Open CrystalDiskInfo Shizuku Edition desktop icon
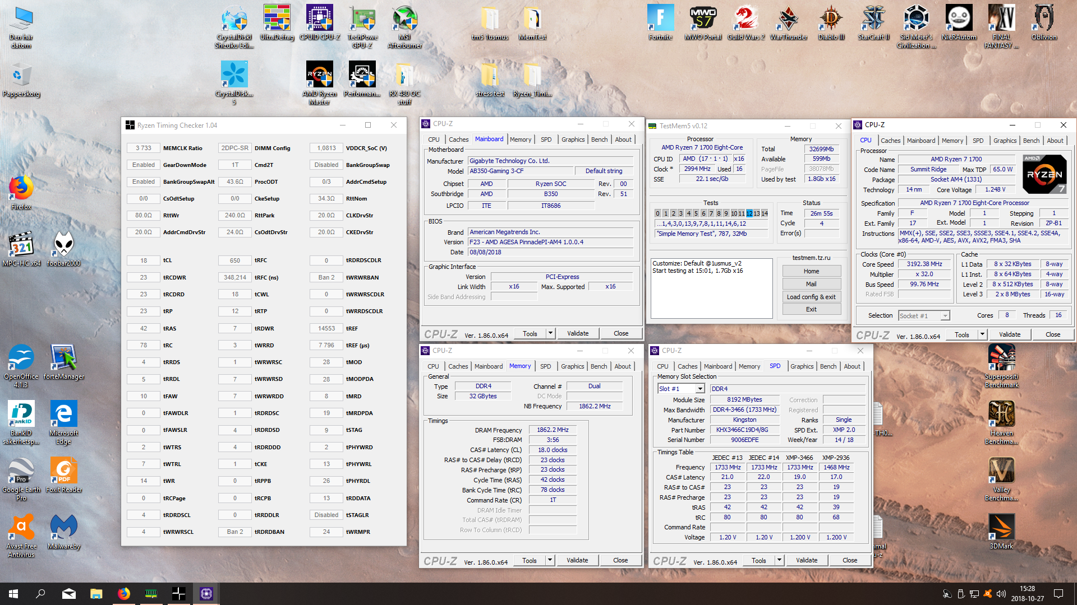This screenshot has height=605, width=1077. tap(234, 26)
